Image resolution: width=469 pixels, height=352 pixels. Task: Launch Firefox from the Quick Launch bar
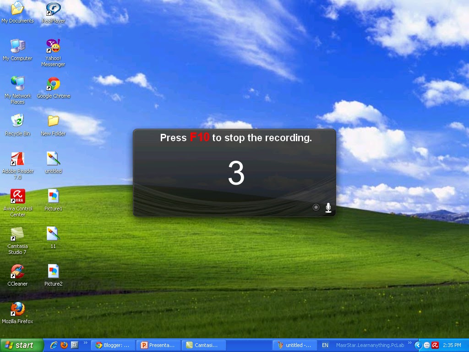[64, 345]
